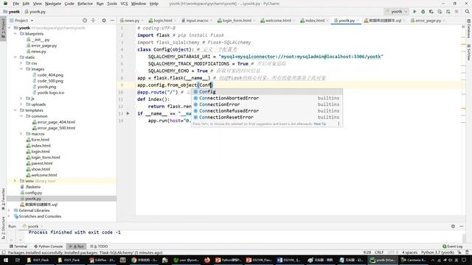Click the CRLF line separator in status bar

coord(378,252)
